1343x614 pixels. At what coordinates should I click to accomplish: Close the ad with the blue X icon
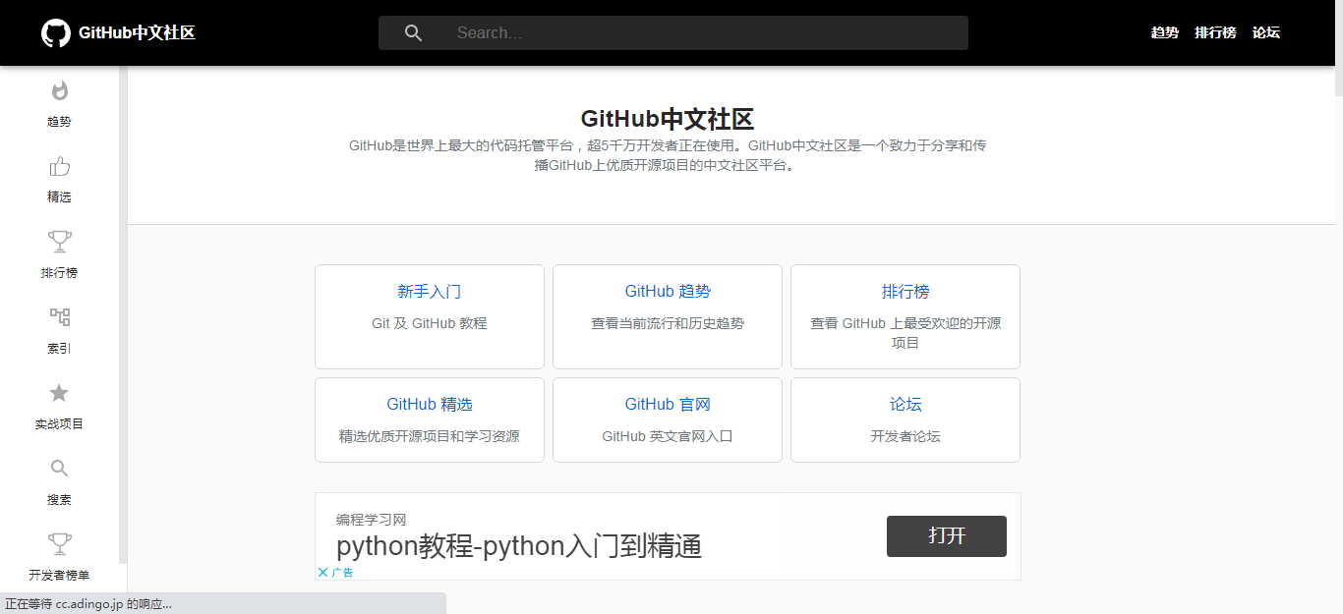tap(322, 572)
